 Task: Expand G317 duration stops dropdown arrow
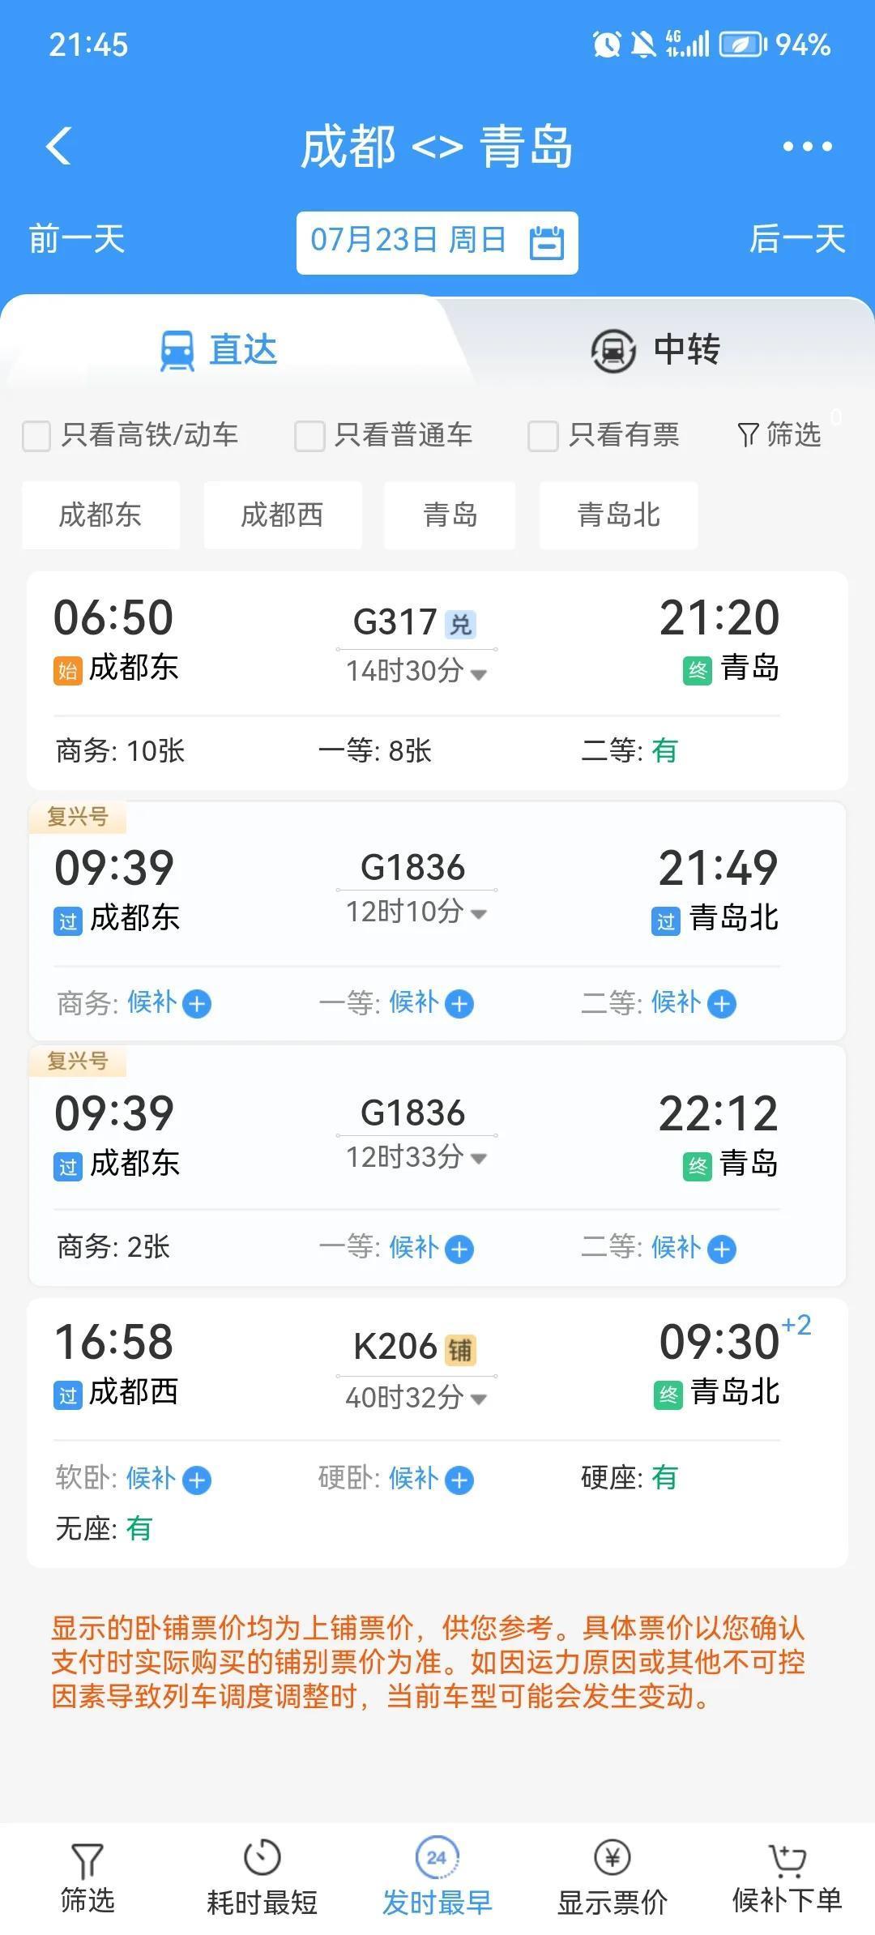(x=479, y=674)
